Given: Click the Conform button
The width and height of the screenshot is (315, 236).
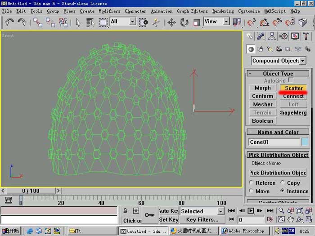Looking at the screenshot, I should click(x=263, y=96).
